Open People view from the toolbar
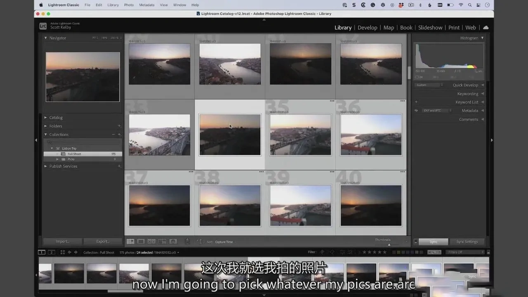This screenshot has height=297, width=528. point(173,242)
